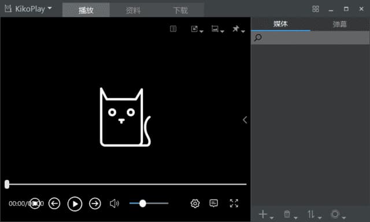
Task: Expand the delete options dropdown arrow
Action: [295, 218]
